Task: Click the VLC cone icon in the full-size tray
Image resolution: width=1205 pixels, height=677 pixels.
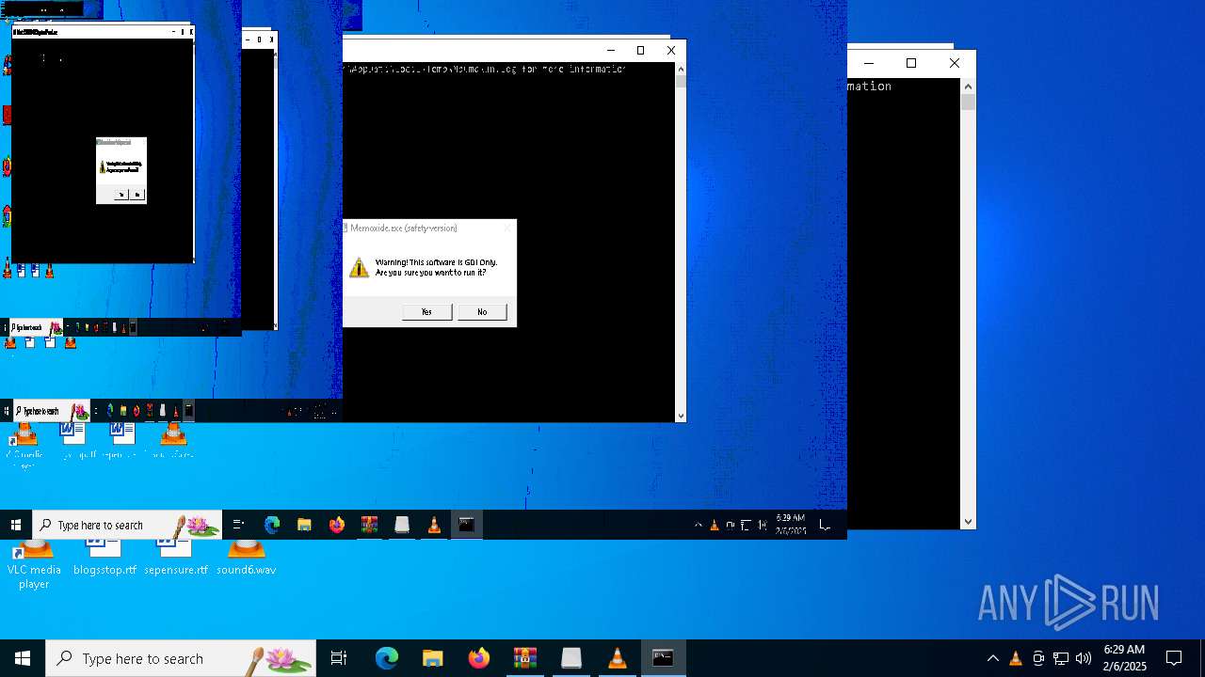Action: click(x=1016, y=658)
